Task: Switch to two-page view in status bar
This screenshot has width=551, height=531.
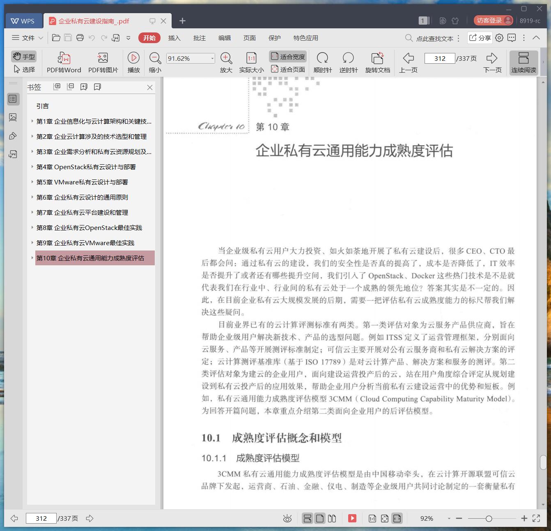Action: tap(332, 519)
